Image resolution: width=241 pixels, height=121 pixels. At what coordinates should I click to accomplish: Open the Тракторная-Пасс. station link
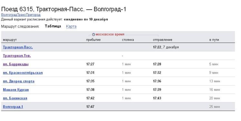pyautogui.click(x=18, y=47)
